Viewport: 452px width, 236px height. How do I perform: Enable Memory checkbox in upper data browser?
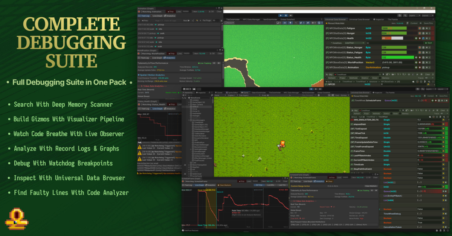pos(380,78)
